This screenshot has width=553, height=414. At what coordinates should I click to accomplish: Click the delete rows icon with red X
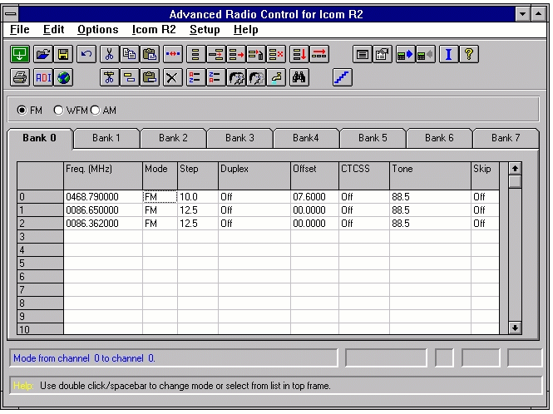tap(276, 54)
